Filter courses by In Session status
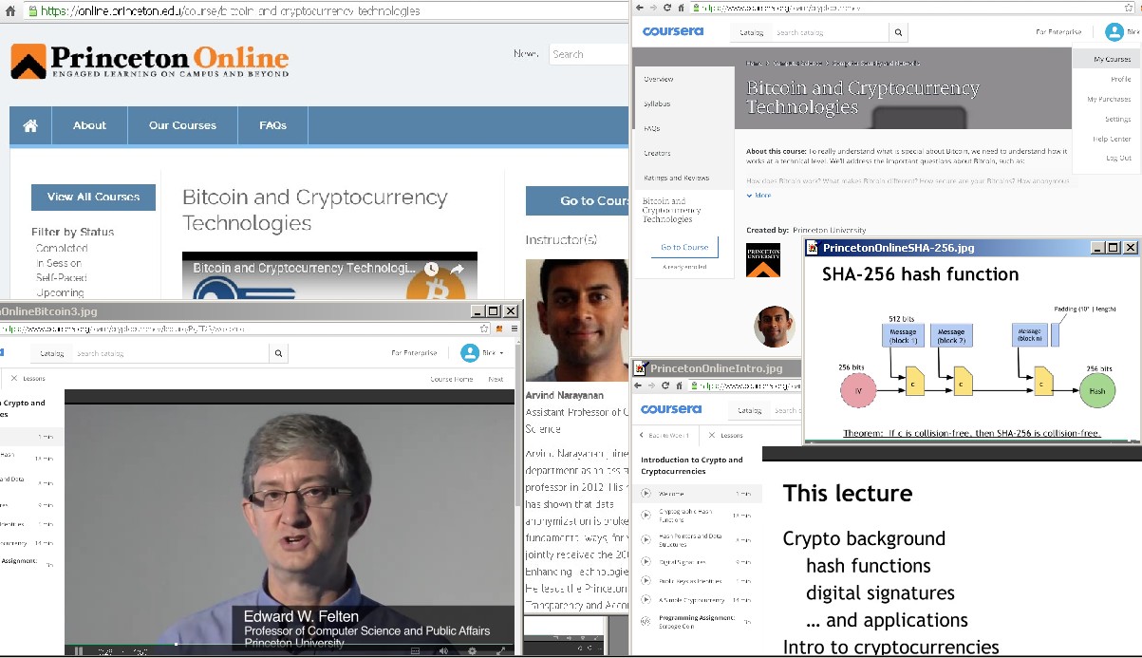This screenshot has width=1142, height=658. [59, 263]
